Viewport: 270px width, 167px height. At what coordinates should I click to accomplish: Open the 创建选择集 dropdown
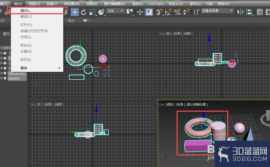pyautogui.click(x=217, y=11)
